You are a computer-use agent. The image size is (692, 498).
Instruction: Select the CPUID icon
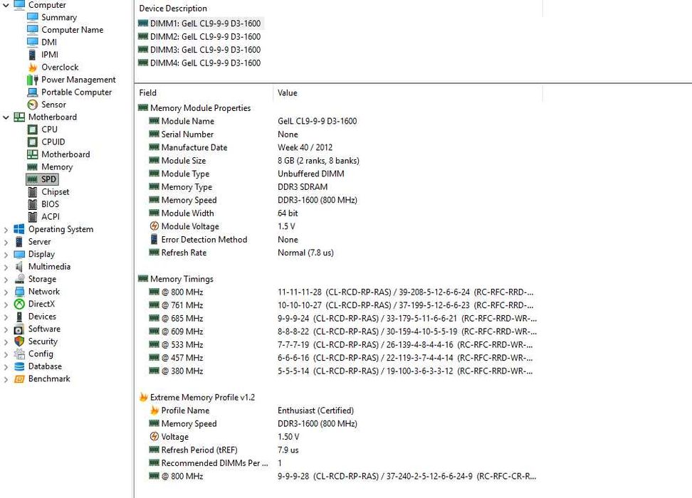tap(32, 142)
